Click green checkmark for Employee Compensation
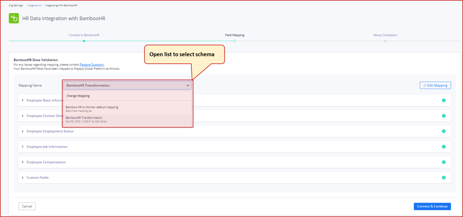This screenshot has height=217, width=463. [x=444, y=162]
